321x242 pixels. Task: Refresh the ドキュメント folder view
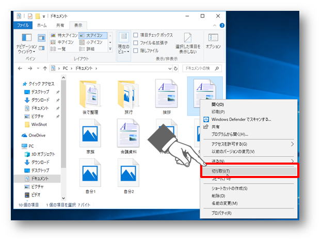click(175, 69)
